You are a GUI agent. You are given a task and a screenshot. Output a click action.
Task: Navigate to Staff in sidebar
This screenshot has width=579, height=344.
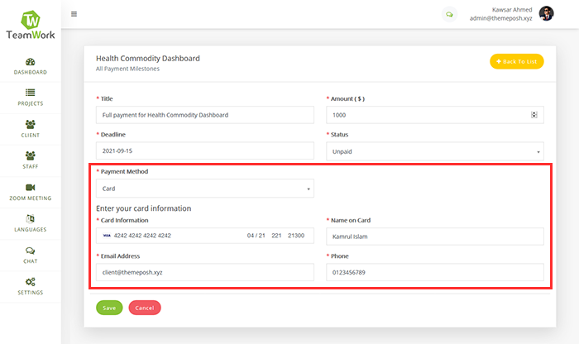[x=31, y=160]
